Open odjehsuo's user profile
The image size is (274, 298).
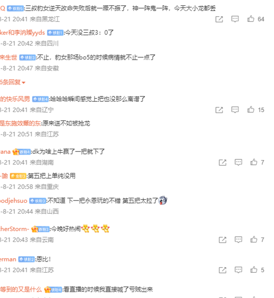pyautogui.click(x=14, y=201)
